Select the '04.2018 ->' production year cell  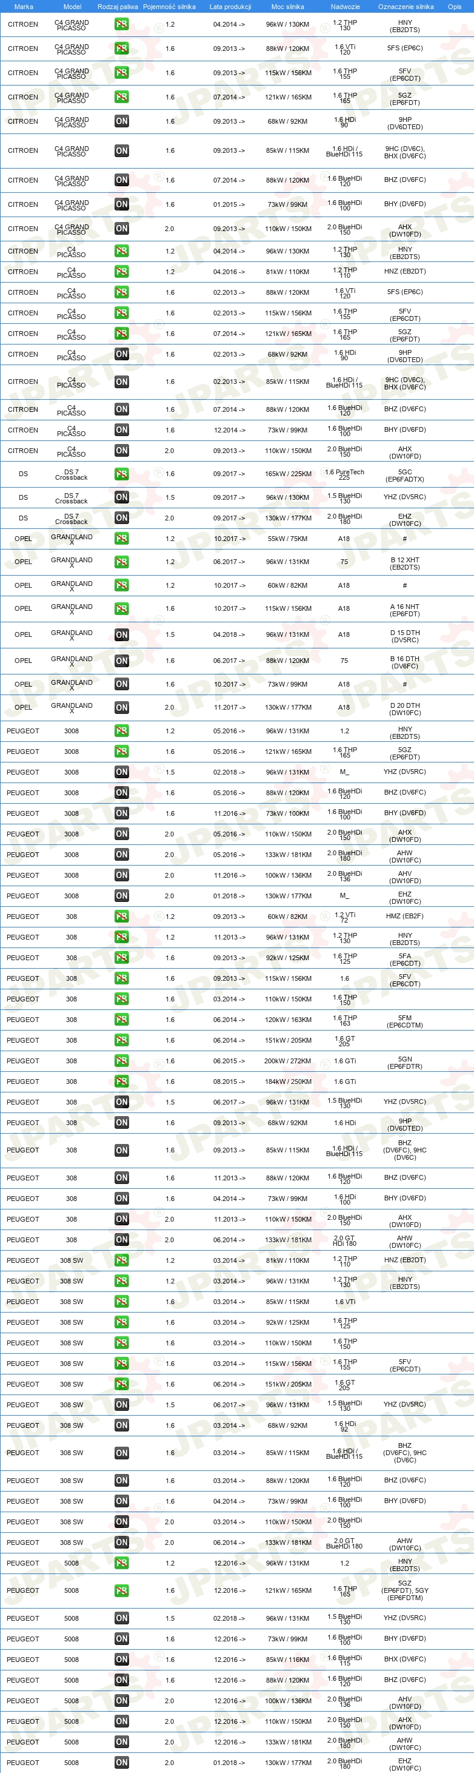[x=229, y=635]
